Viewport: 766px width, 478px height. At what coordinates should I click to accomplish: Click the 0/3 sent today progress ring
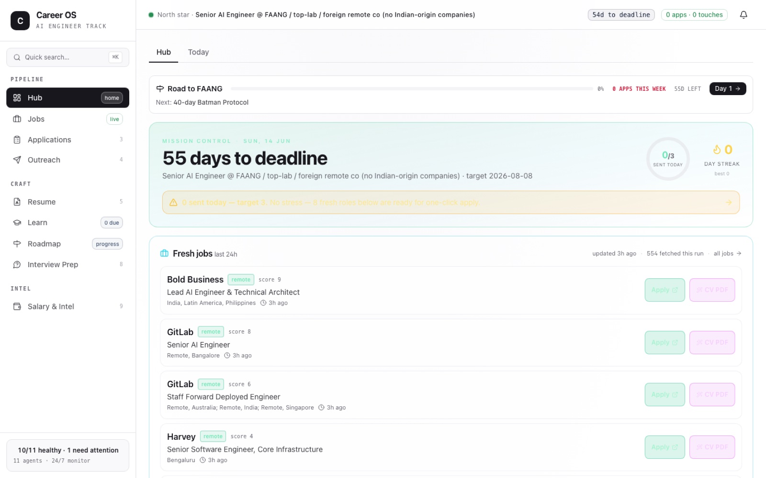[x=668, y=159]
